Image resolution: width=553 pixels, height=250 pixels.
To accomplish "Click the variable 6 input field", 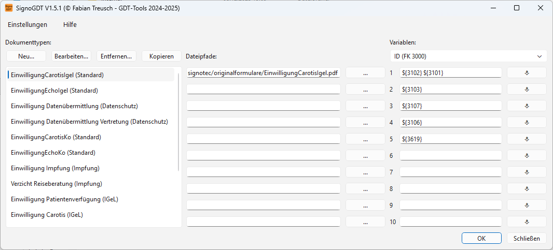I will coord(450,156).
